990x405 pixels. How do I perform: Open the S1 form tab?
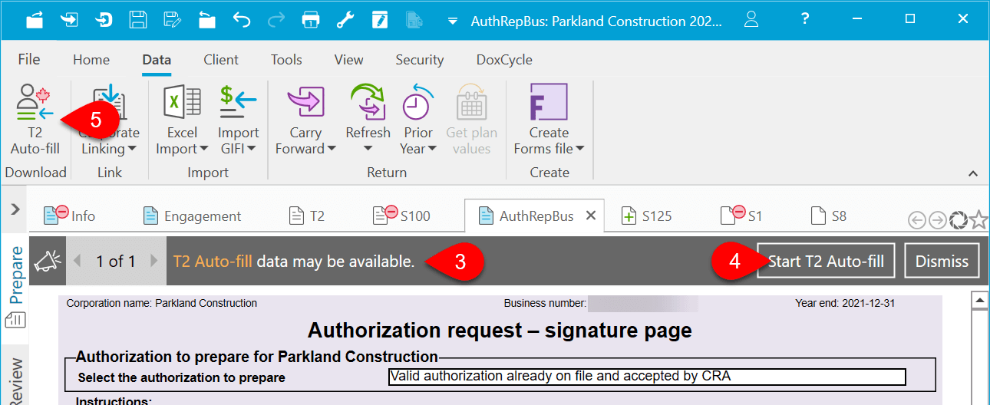click(x=741, y=216)
